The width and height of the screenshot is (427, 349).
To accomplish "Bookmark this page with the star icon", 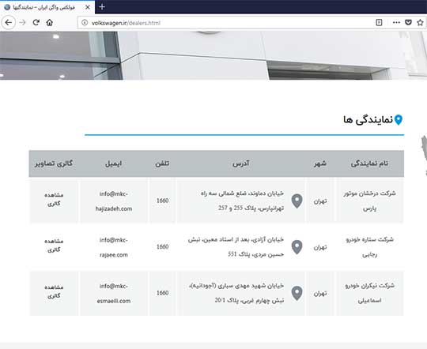I will click(x=420, y=23).
